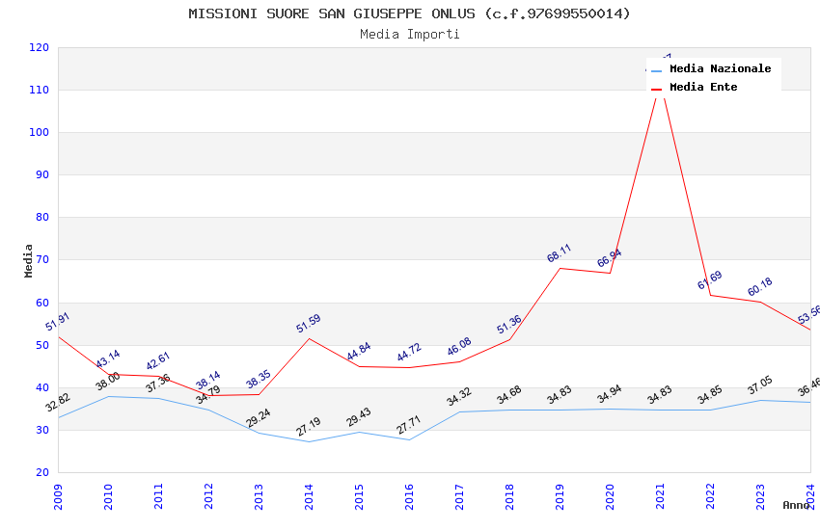Click the Media Ente legend label

[x=703, y=87]
